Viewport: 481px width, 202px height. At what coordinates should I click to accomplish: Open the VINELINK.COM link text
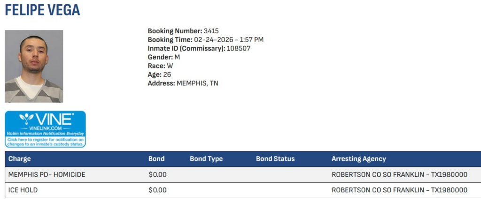(46, 128)
